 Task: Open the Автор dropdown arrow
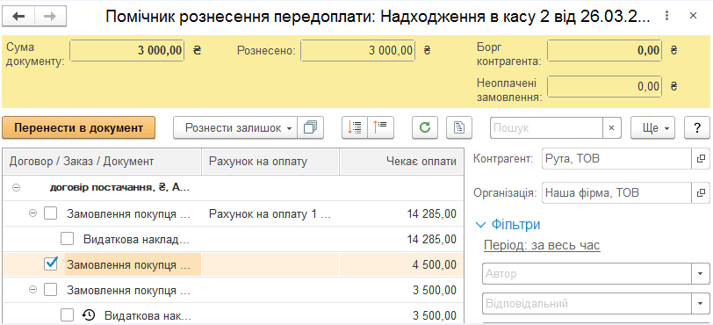click(x=701, y=273)
